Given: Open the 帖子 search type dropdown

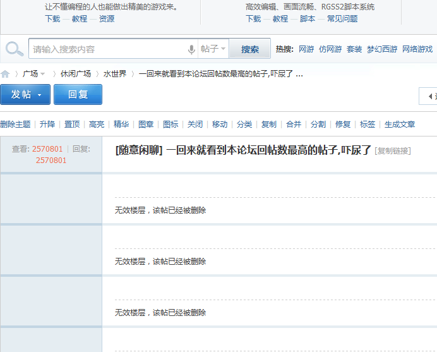Looking at the screenshot, I should (213, 49).
